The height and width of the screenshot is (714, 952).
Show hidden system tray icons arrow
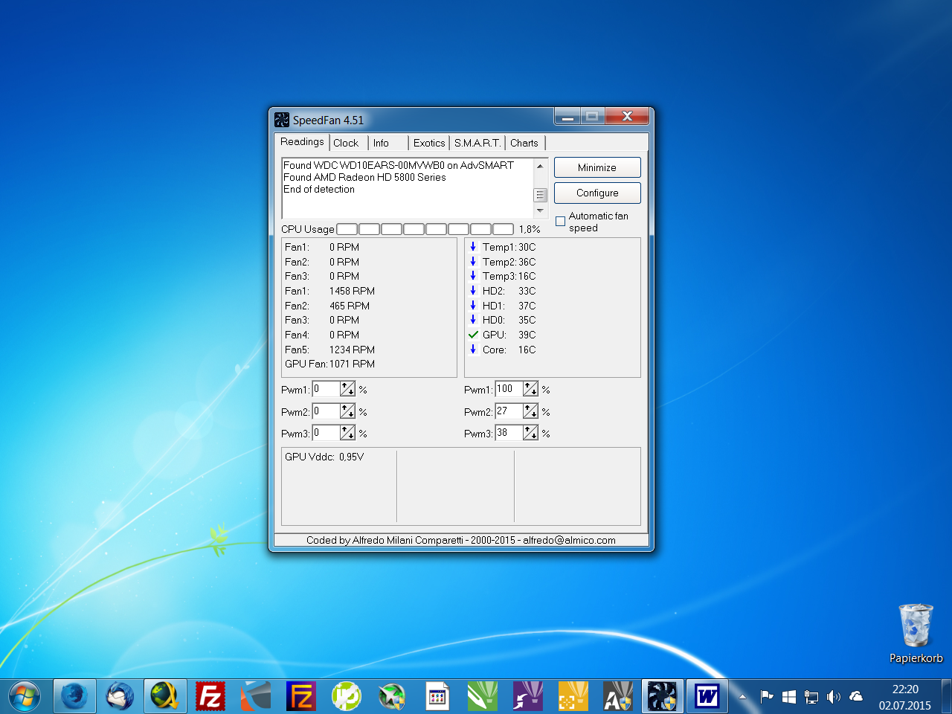742,697
